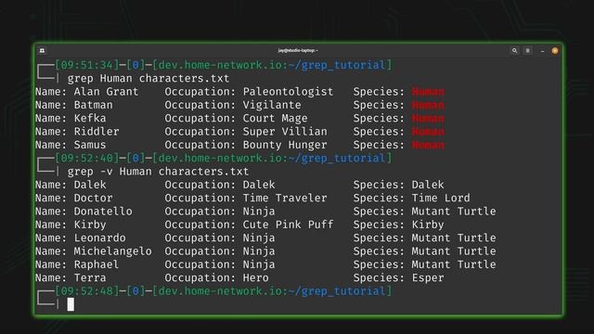Open a new terminal tab icon

pyautogui.click(x=42, y=50)
